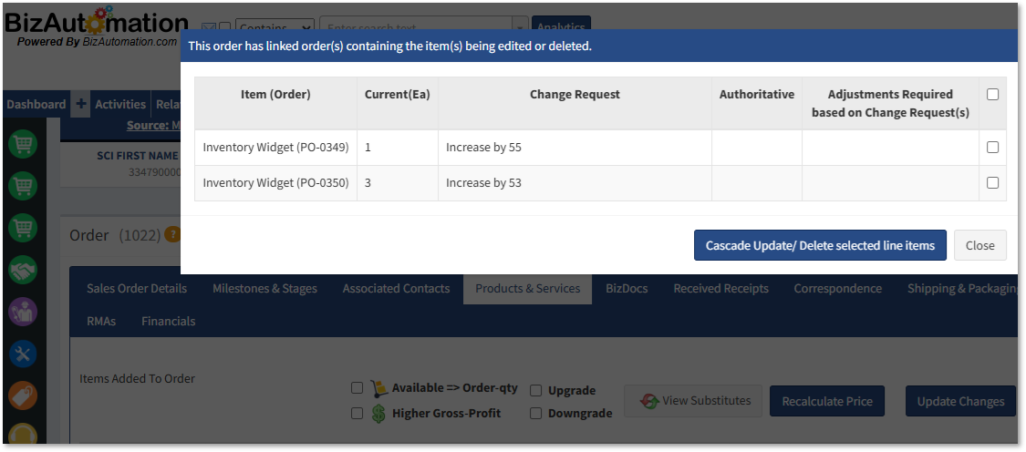Click Cascade Update/ Delete selected line items

[820, 245]
